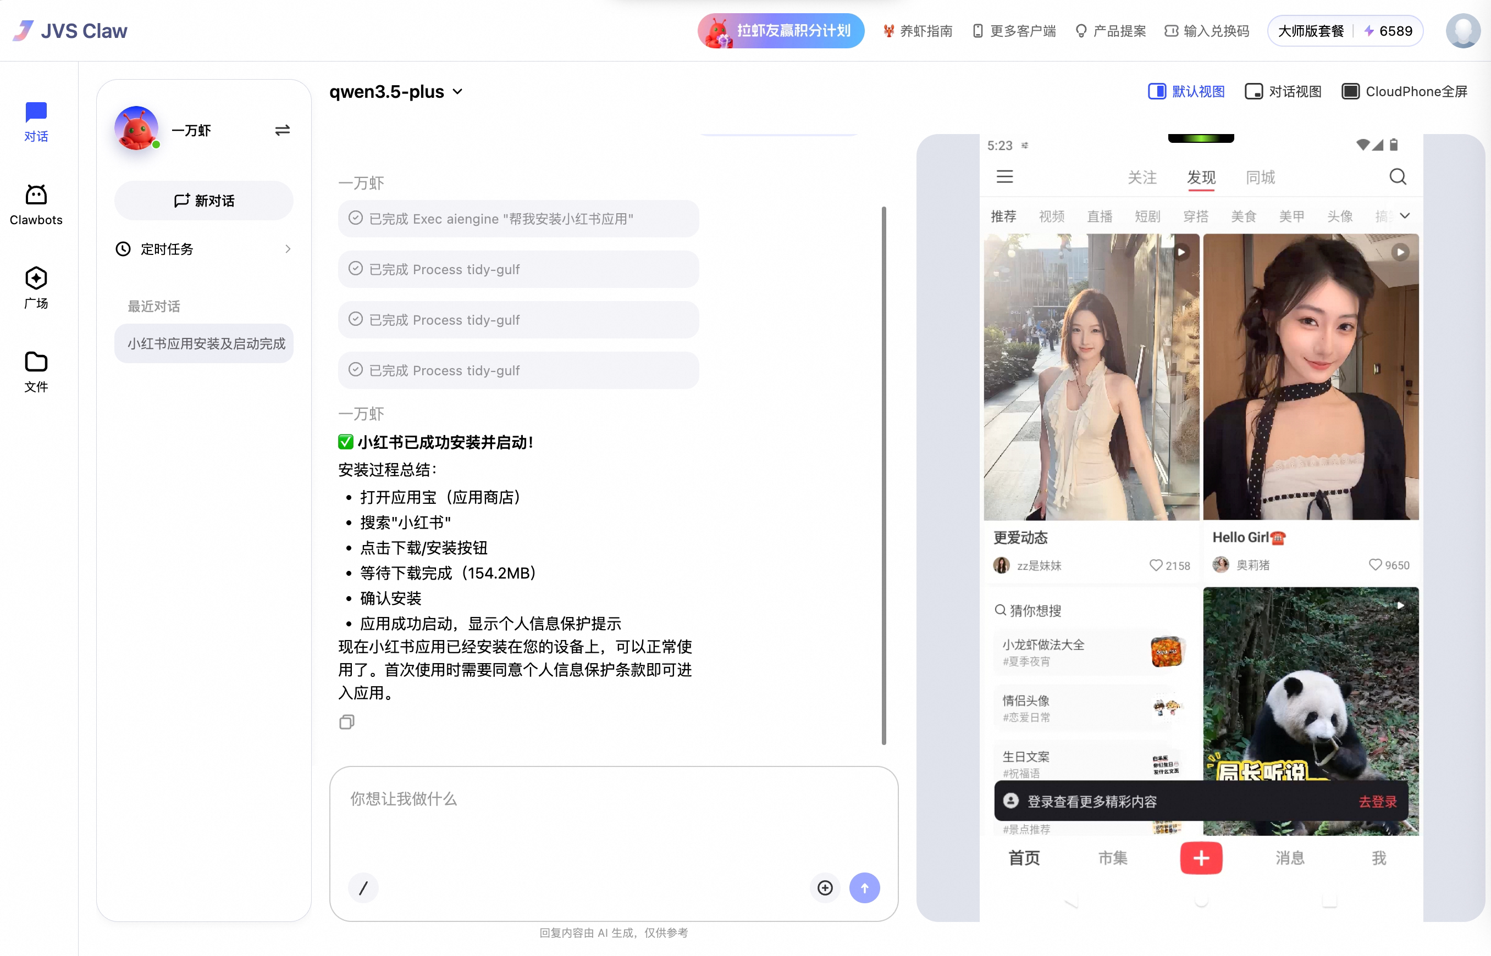Open 输入兑换码 redeem code link

1207,30
